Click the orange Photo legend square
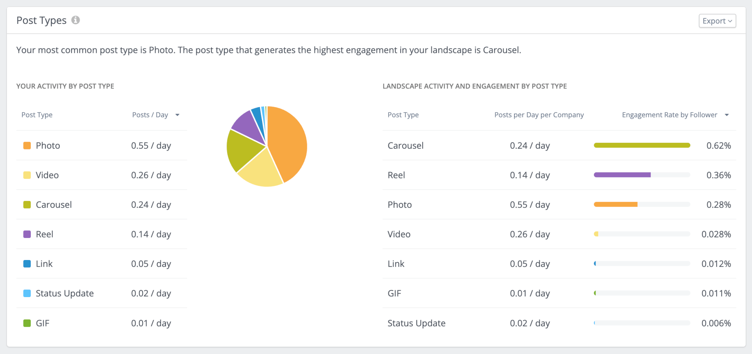The width and height of the screenshot is (752, 354). click(x=27, y=145)
